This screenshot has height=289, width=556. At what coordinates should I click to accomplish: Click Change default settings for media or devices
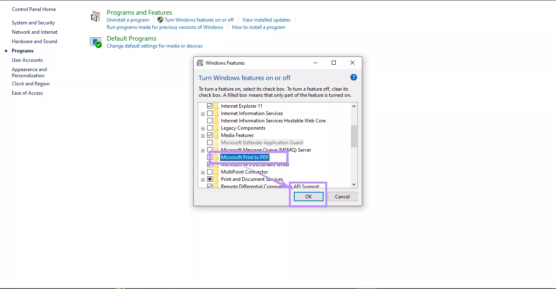(x=154, y=46)
